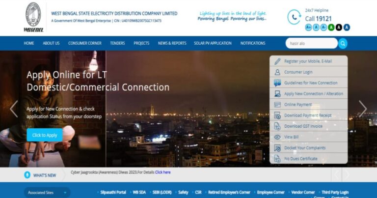Go to next banner slide
The height and width of the screenshot is (198, 377).
tap(362, 109)
